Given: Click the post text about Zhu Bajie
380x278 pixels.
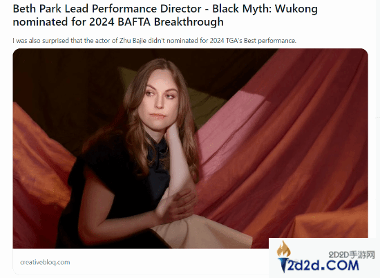Looking at the screenshot, I should click(x=154, y=41).
